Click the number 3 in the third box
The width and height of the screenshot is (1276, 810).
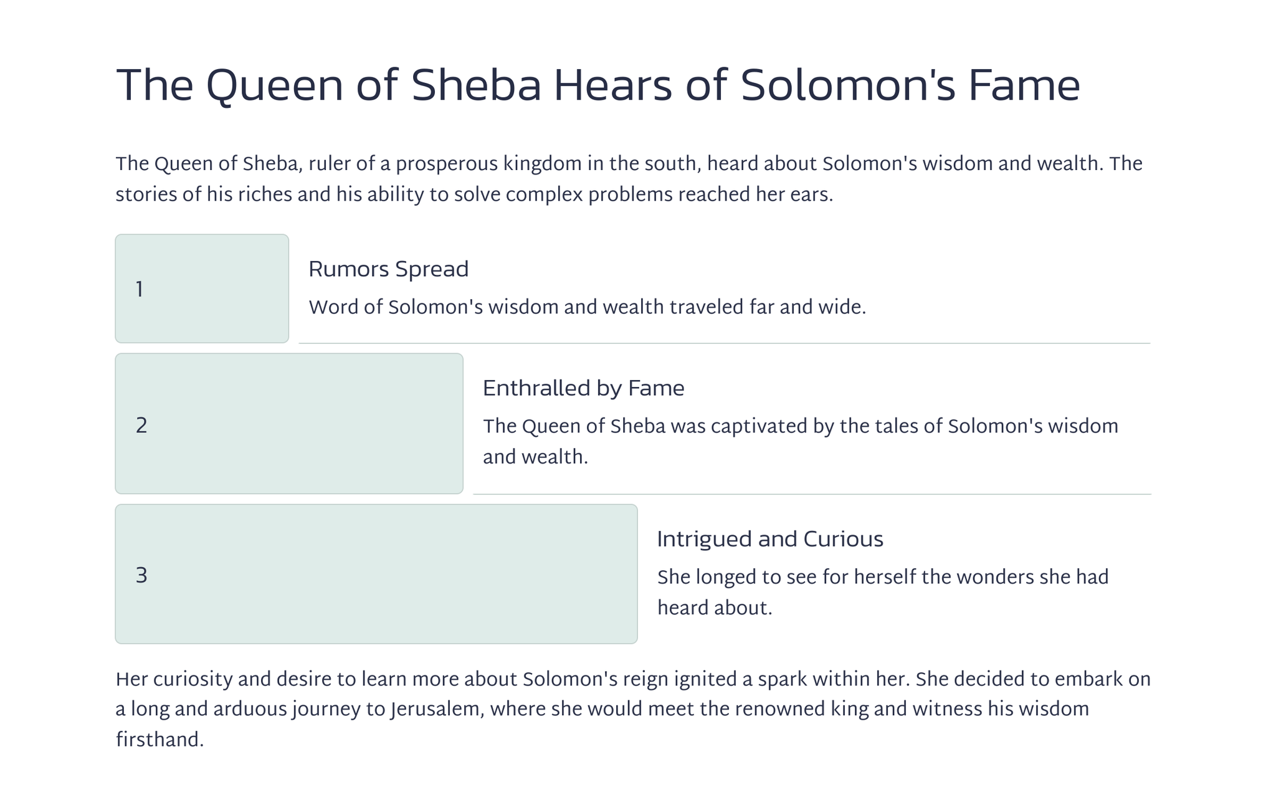pyautogui.click(x=141, y=576)
